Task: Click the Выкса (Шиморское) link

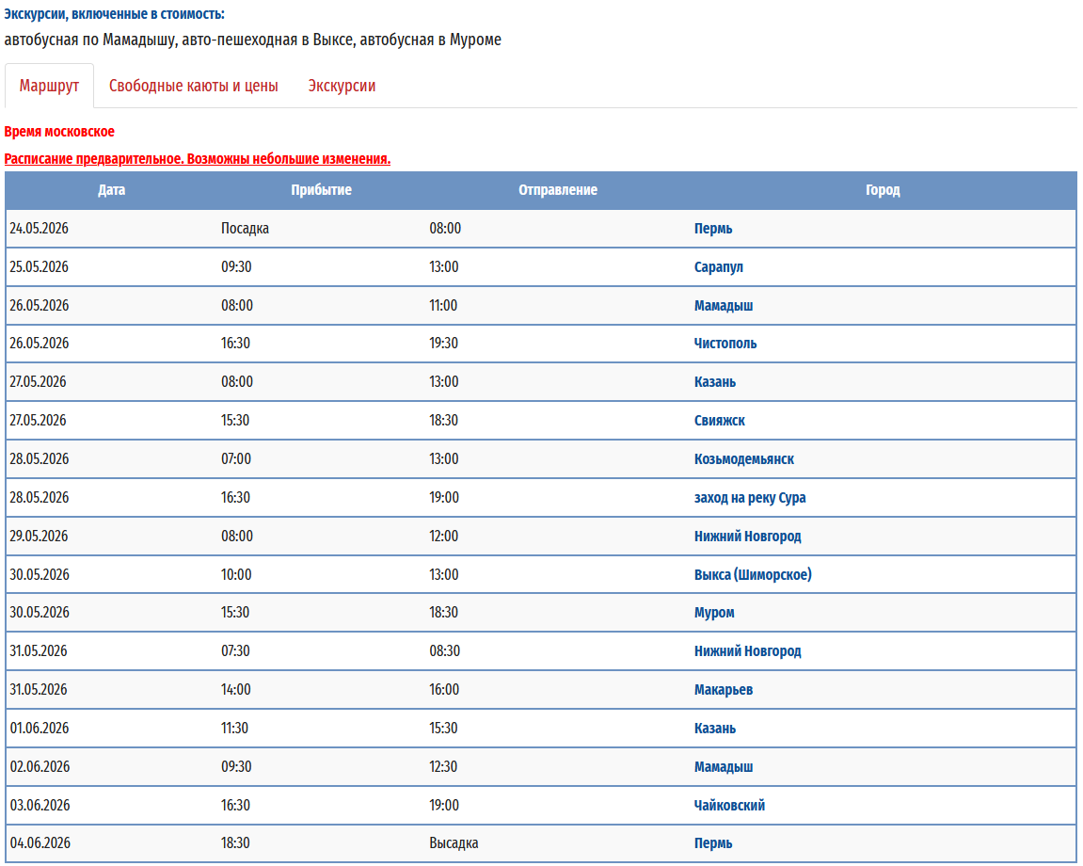Action: (x=753, y=575)
